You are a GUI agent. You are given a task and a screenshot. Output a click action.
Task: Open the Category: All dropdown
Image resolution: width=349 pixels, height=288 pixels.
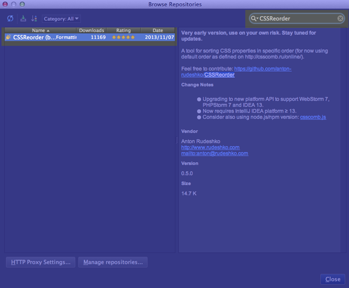pos(61,18)
